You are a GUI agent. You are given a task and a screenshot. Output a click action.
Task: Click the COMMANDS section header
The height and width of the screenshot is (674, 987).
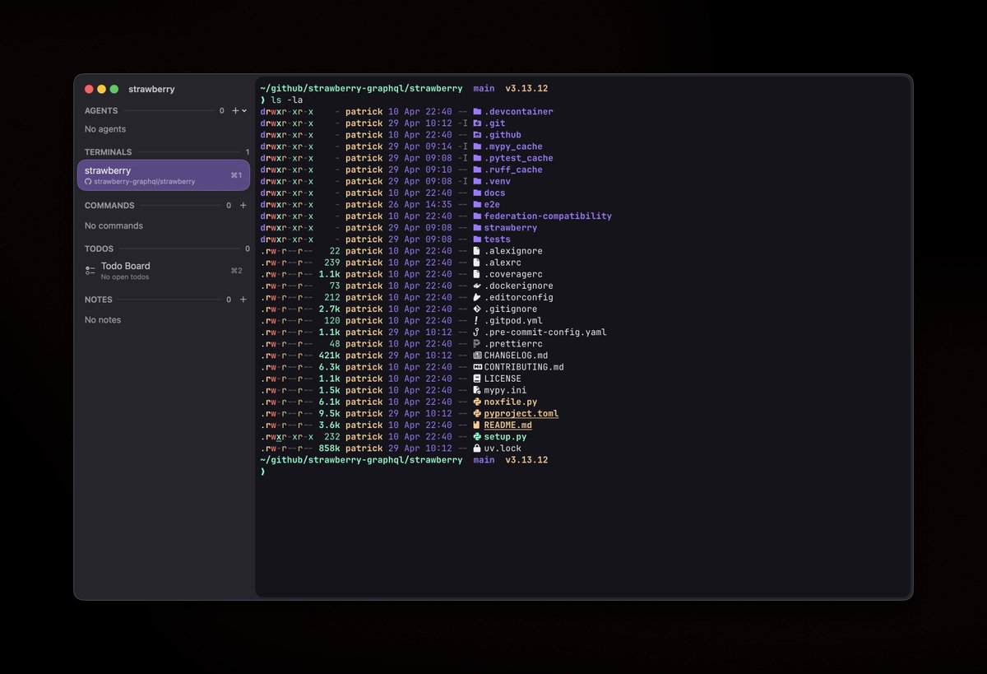109,205
